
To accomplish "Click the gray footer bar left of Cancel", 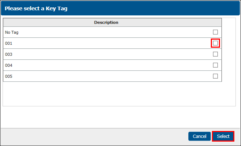I will point(95,137).
